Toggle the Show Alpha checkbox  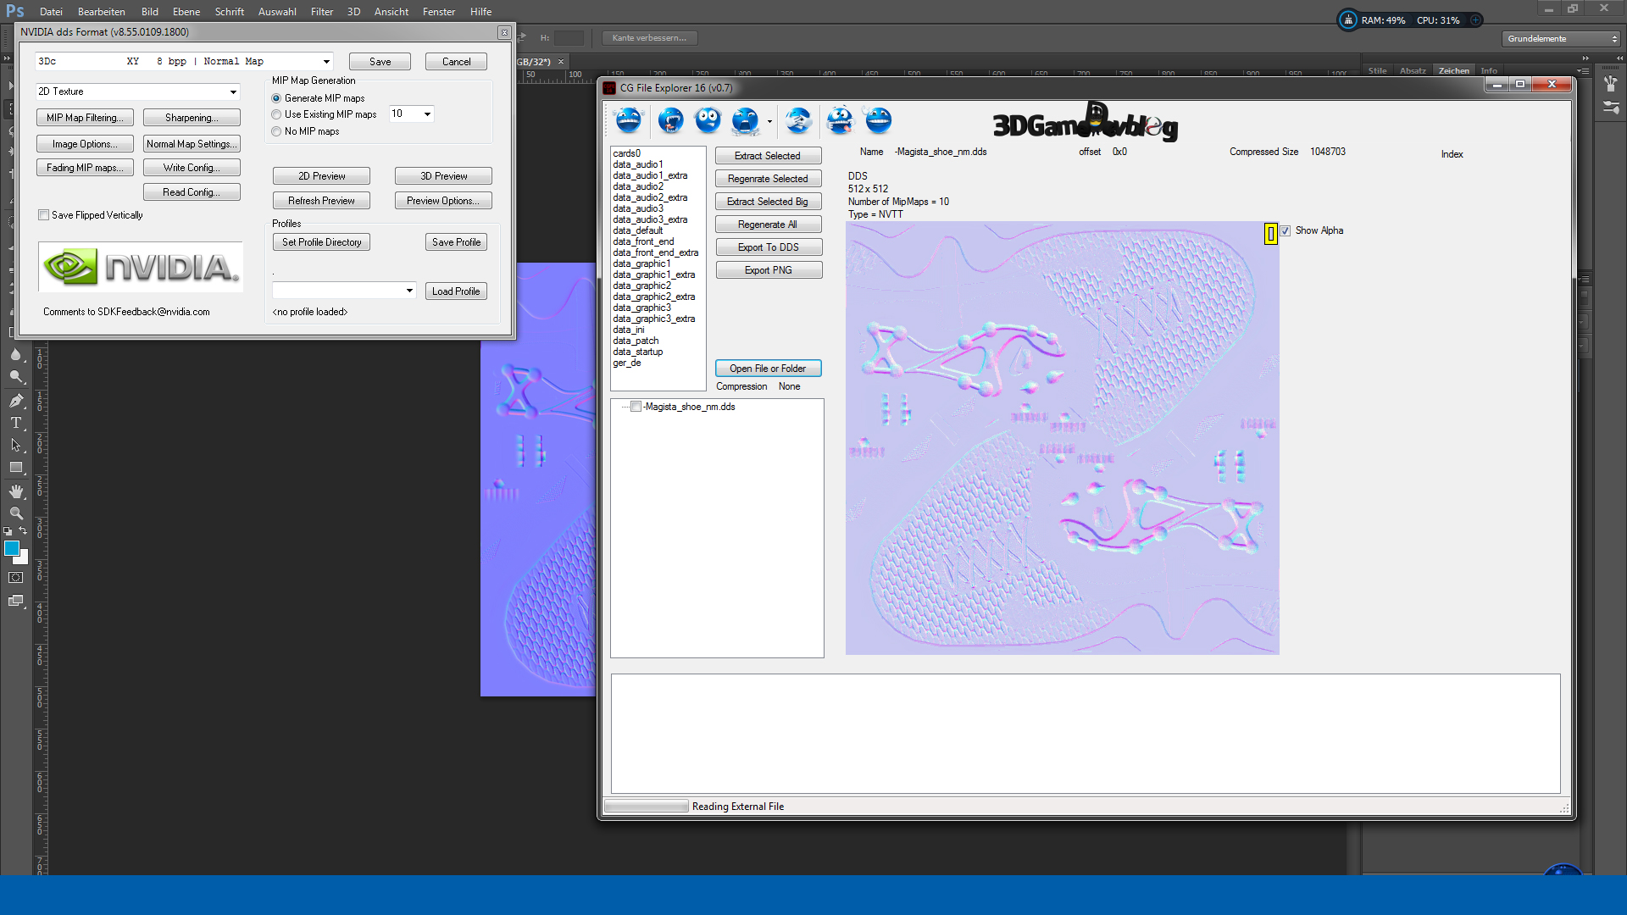tap(1285, 230)
